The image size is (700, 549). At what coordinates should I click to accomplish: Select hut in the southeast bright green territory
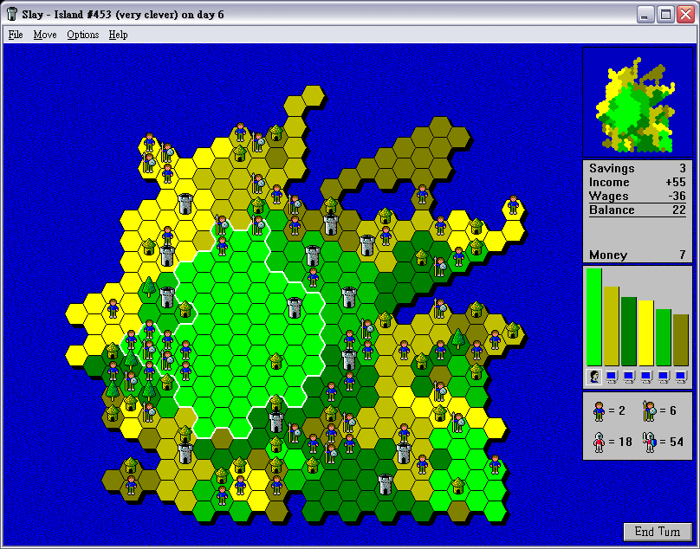pyautogui.click(x=458, y=485)
